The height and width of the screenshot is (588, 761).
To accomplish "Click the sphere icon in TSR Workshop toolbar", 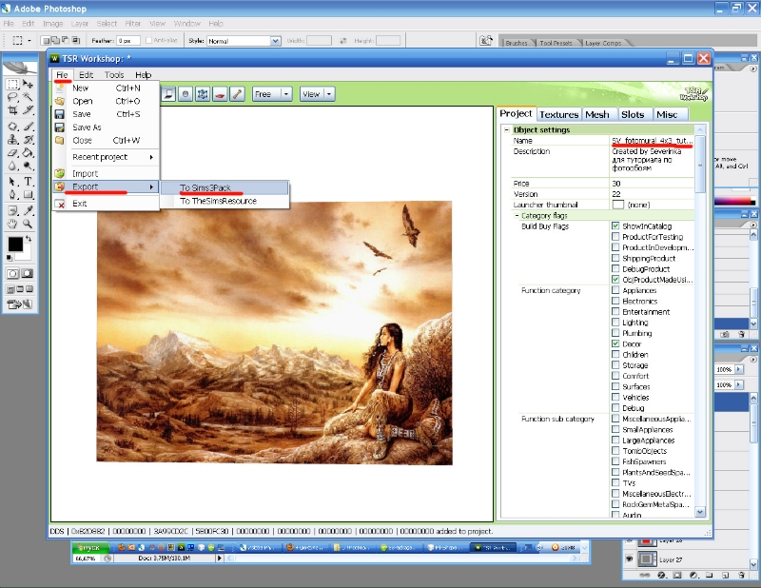I will click(x=185, y=94).
